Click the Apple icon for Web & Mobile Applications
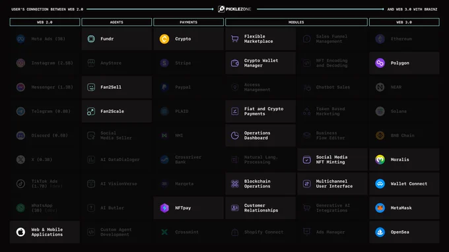This screenshot has width=449, height=252. point(20,232)
